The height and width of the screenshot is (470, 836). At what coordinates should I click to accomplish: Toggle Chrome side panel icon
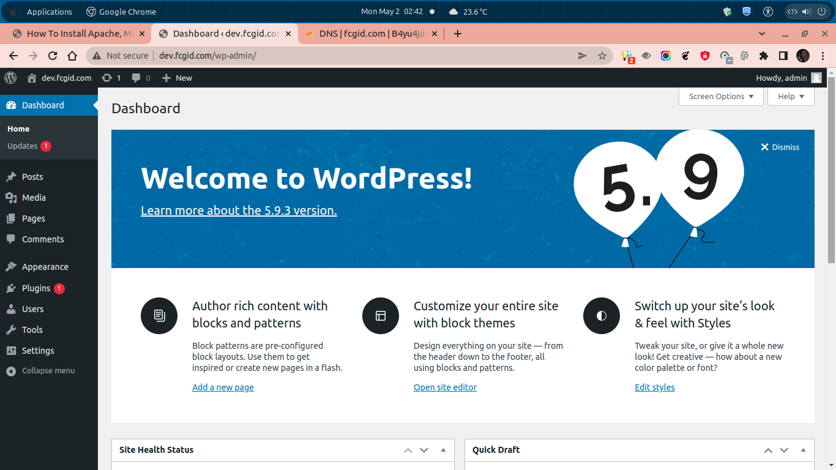click(x=783, y=56)
